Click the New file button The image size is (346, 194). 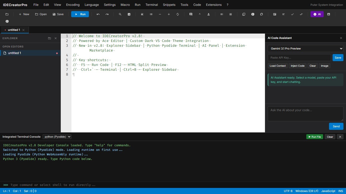coord(24,14)
